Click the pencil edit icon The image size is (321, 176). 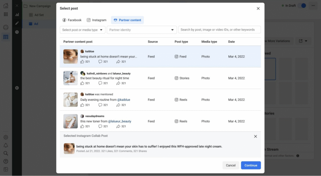tap(17, 23)
